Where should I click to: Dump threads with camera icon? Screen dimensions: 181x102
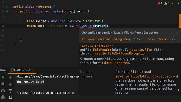(3, 91)
